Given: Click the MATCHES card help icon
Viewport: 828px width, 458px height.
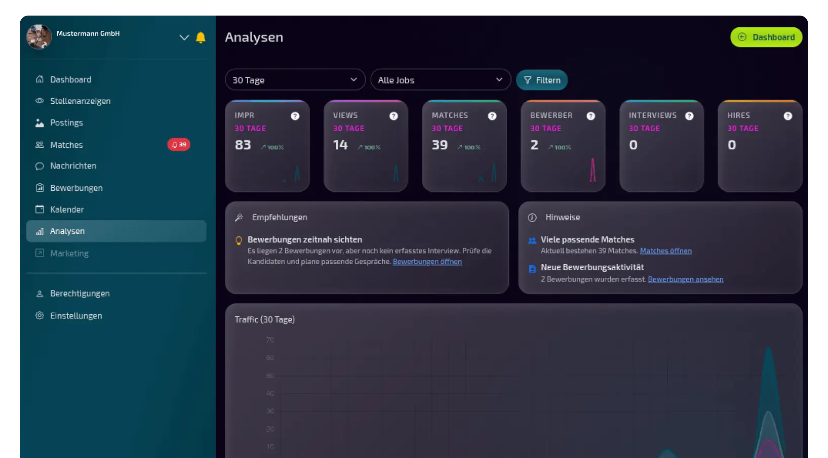Looking at the screenshot, I should point(492,116).
